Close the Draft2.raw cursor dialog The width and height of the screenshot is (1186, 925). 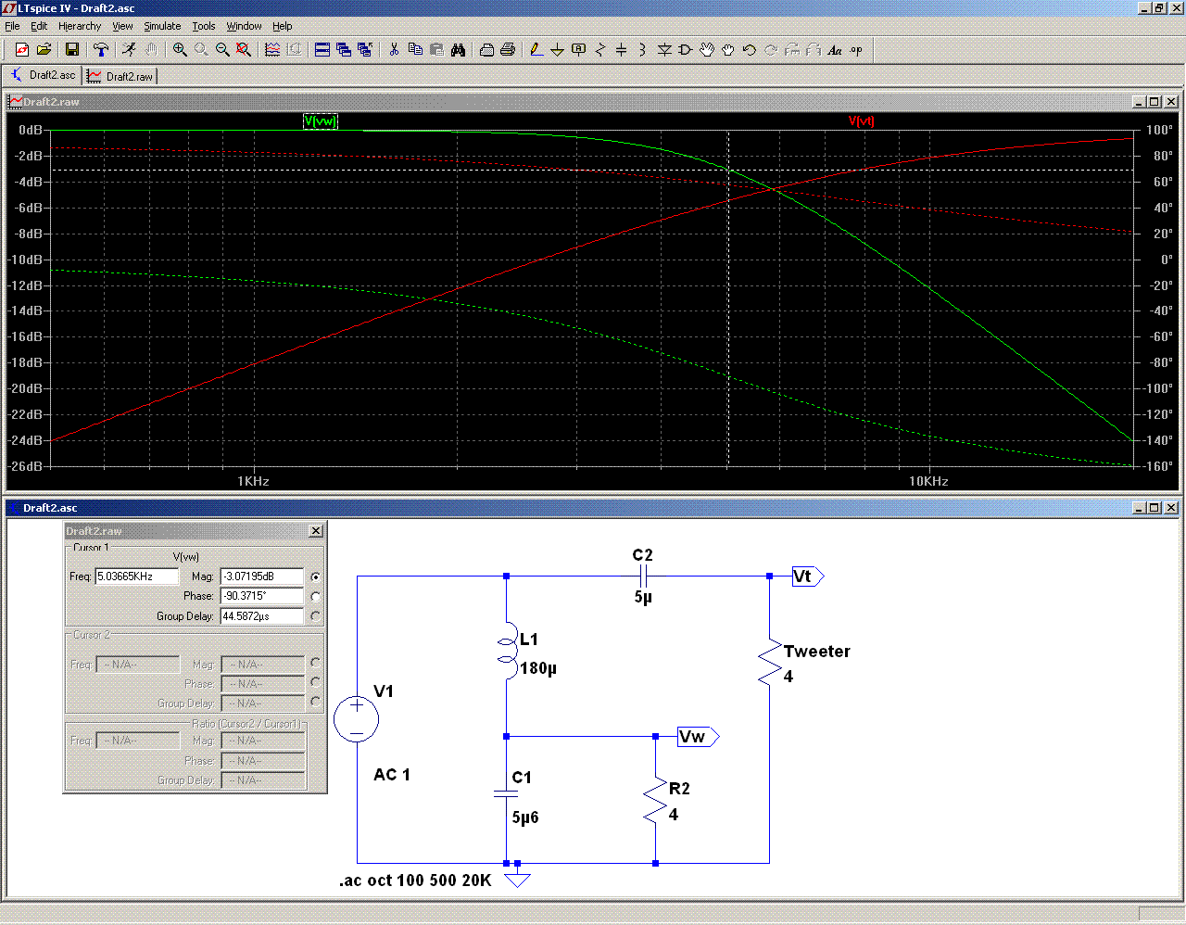coord(316,531)
